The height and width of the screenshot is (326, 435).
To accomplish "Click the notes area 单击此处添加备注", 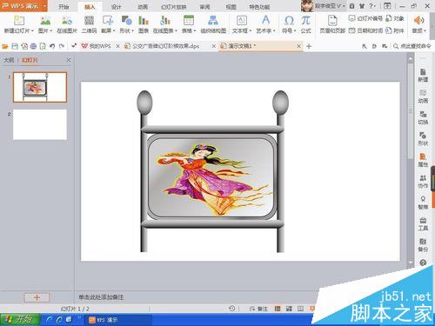I will click(x=101, y=297).
